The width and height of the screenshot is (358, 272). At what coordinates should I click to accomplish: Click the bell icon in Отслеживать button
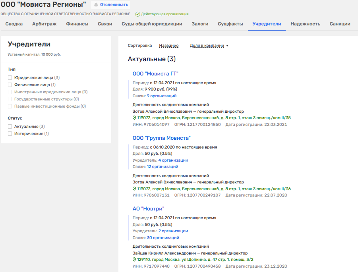[96, 5]
